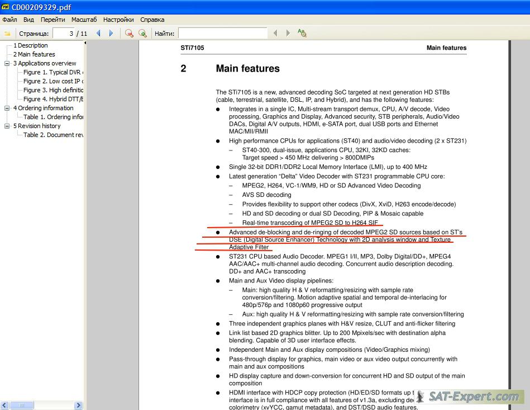The width and height of the screenshot is (530, 410).
Task: Toggle the match case search icon
Action: [302, 33]
